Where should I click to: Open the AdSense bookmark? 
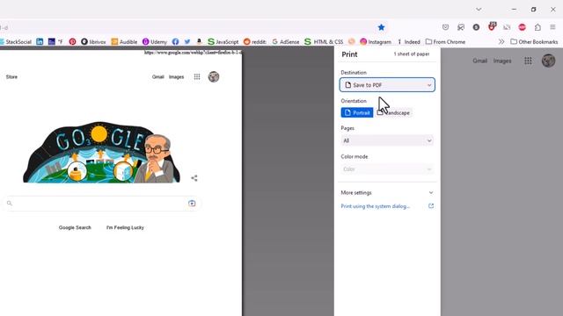tap(285, 41)
